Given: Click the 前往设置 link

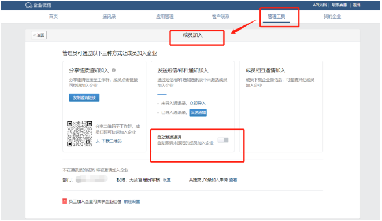Looking at the screenshot, I should (x=132, y=201).
